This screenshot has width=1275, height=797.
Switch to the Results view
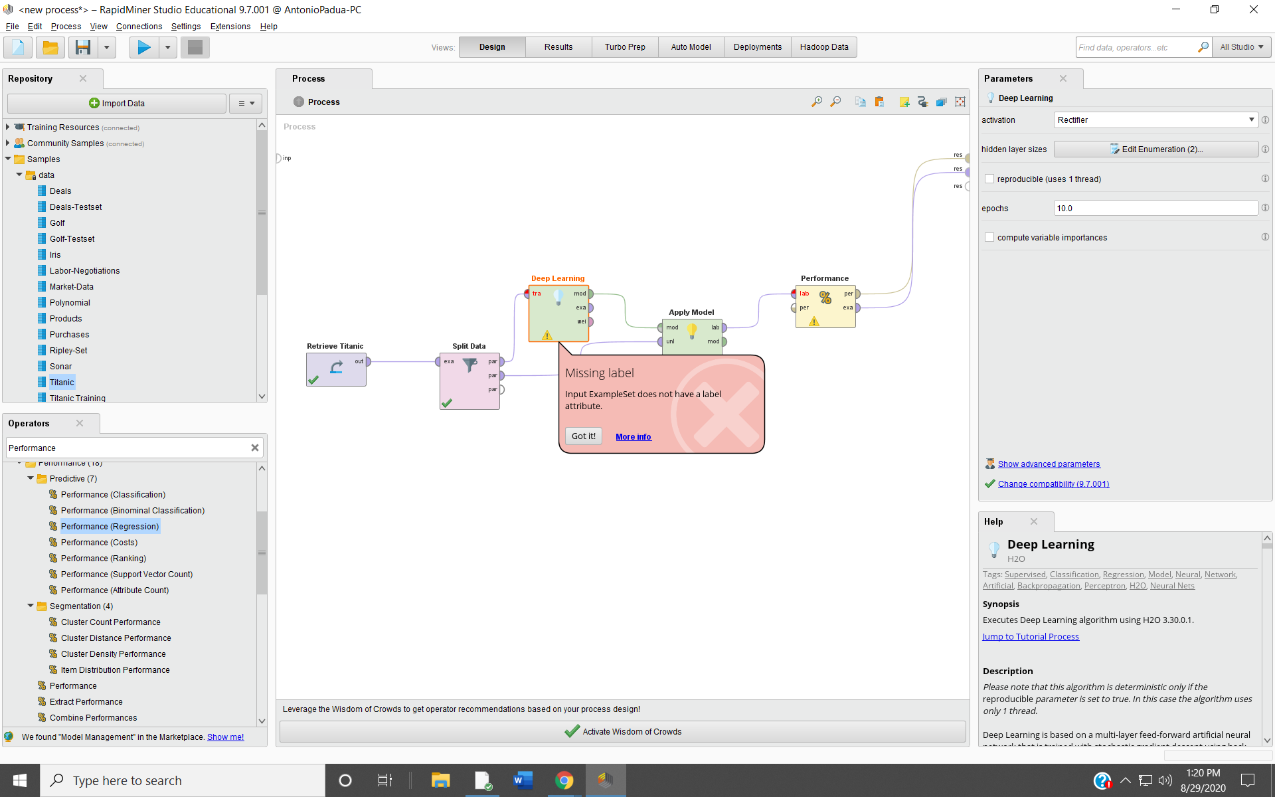[558, 47]
